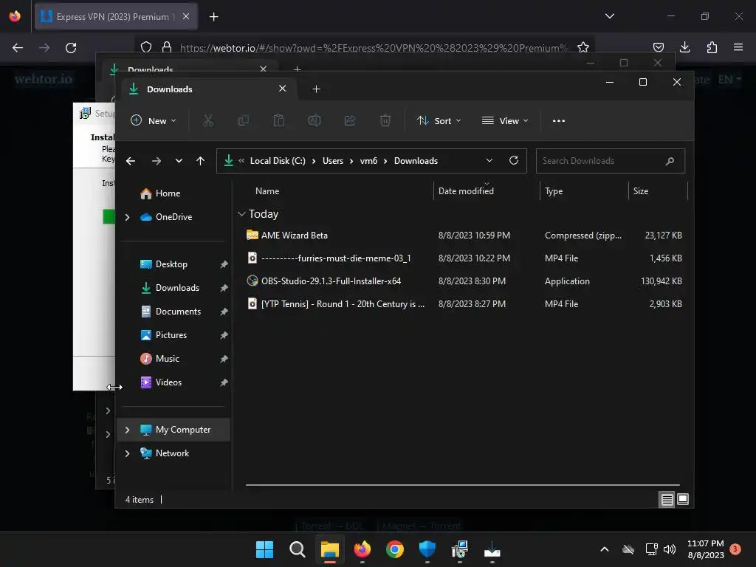Select the YTP Tennis MP4 file
This screenshot has width=756, height=567.
(464, 303)
